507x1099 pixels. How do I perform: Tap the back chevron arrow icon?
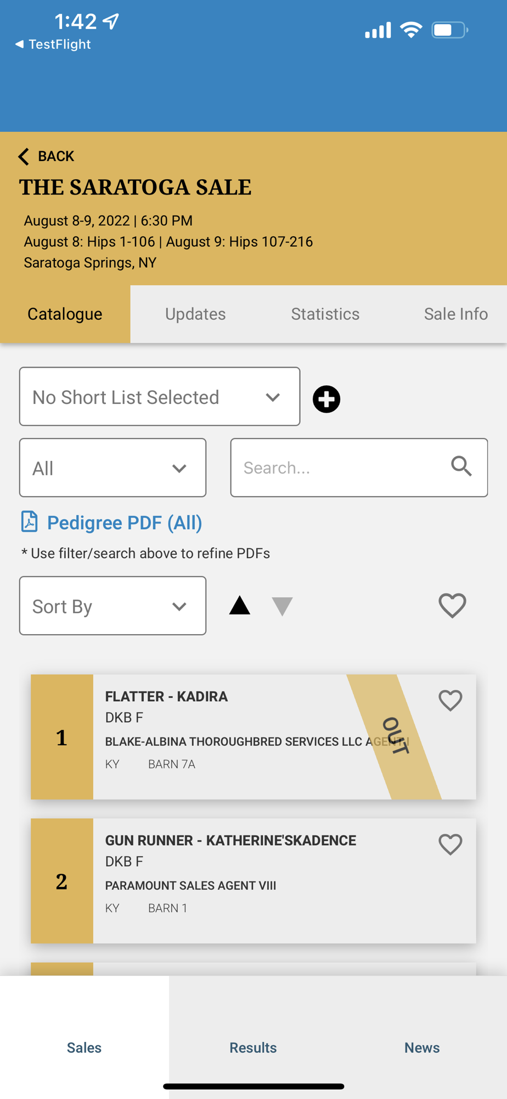pos(24,157)
